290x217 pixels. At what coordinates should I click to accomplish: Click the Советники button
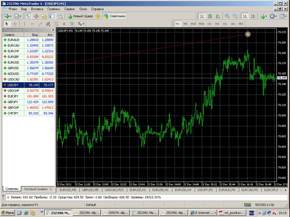(x=115, y=16)
